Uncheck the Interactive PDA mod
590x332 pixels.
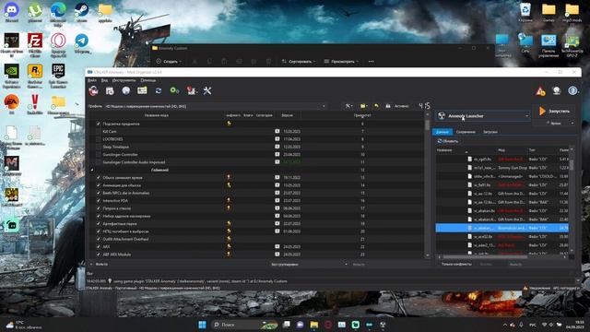[99, 201]
